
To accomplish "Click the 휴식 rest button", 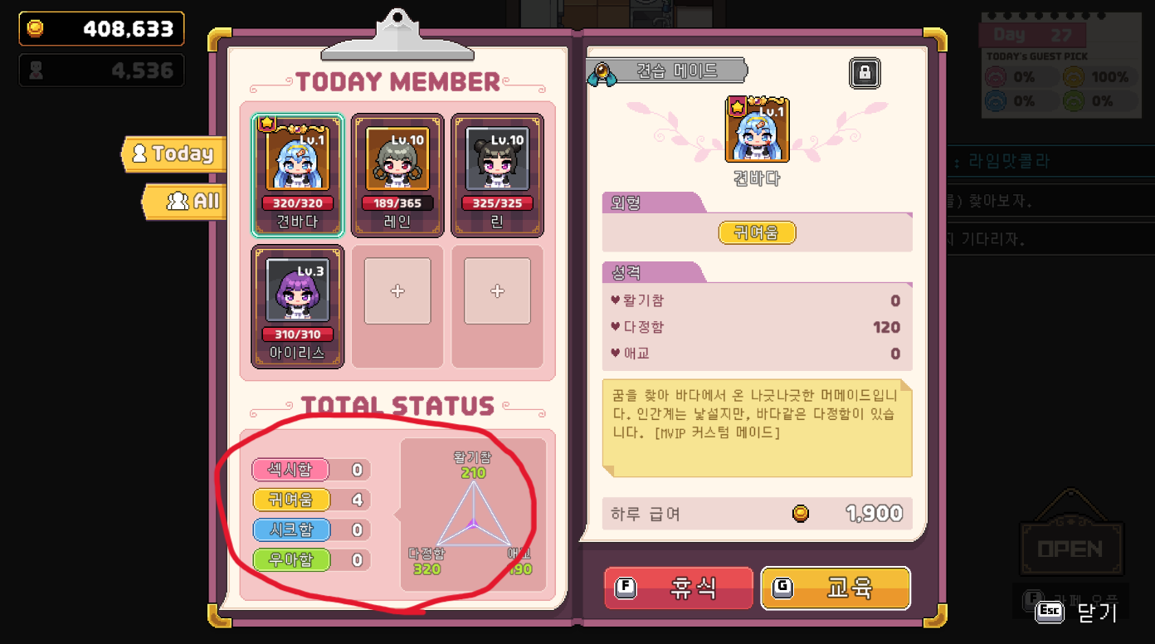I will pos(679,588).
